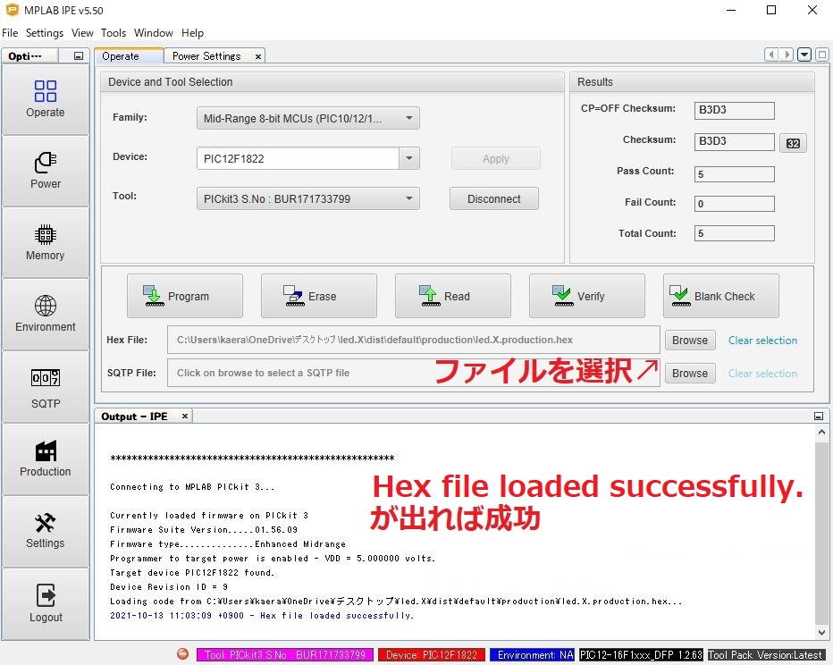Click the Device PIC12F1822 status bar entry
This screenshot has height=665, width=833.
[432, 654]
